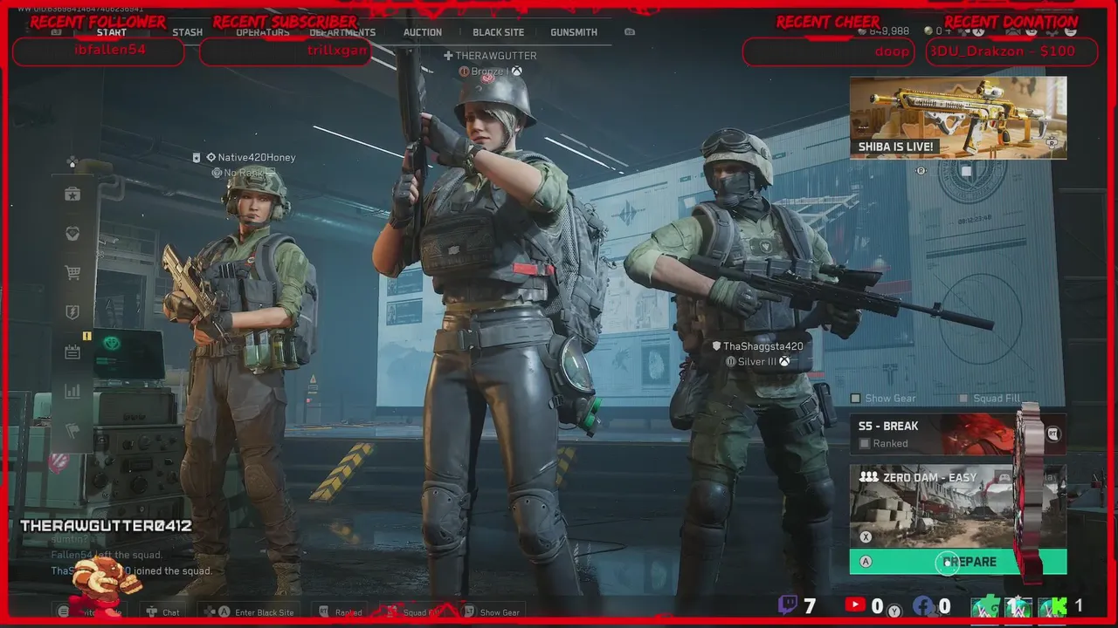Open the events calendar icon with alert
This screenshot has height=628, width=1118.
click(x=72, y=352)
